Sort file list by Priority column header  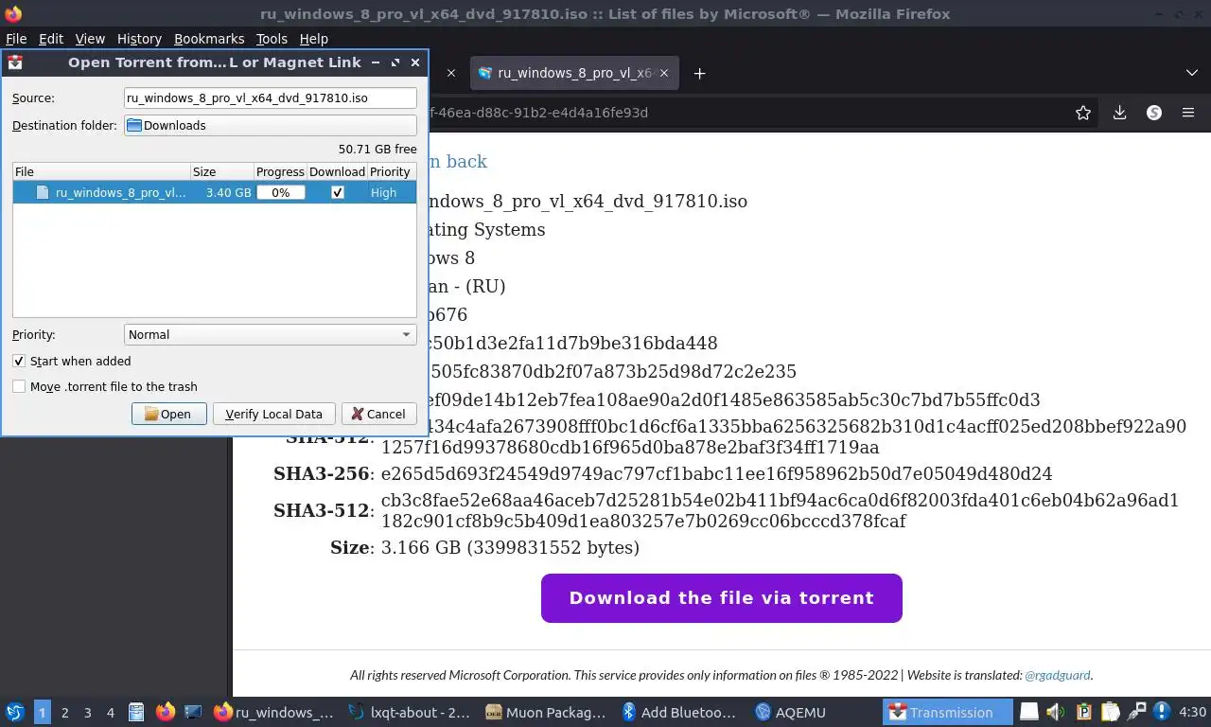(x=391, y=171)
